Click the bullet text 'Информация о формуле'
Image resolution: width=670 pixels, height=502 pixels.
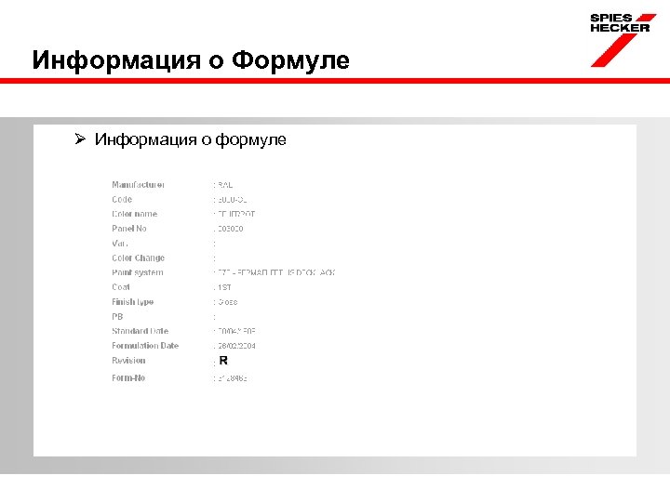point(190,139)
